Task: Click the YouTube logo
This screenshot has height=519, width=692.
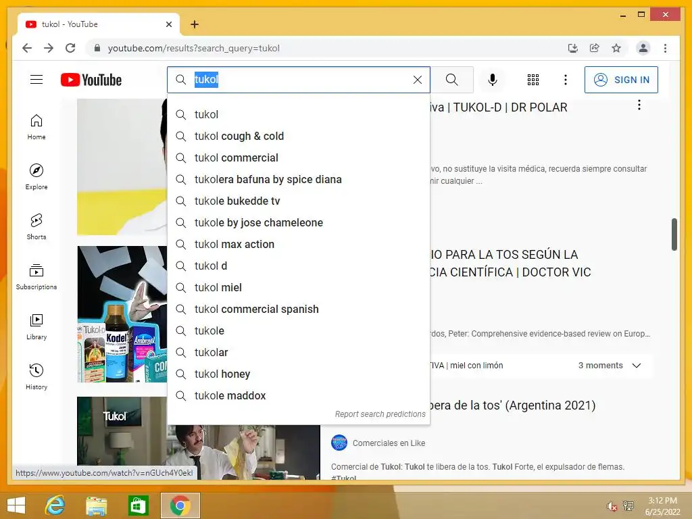Action: pyautogui.click(x=91, y=80)
